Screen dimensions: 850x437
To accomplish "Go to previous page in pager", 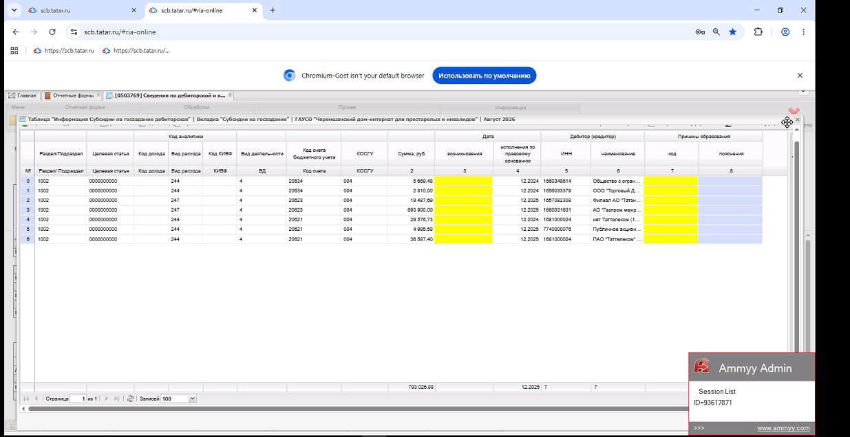I will click(36, 399).
